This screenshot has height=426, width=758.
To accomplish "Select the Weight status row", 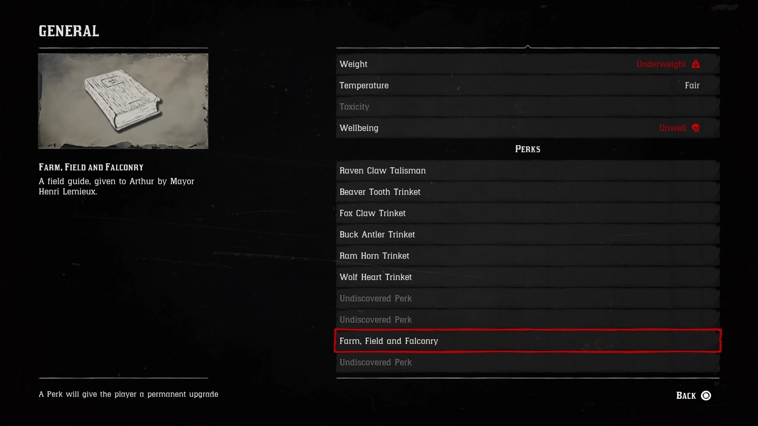I will pyautogui.click(x=528, y=64).
